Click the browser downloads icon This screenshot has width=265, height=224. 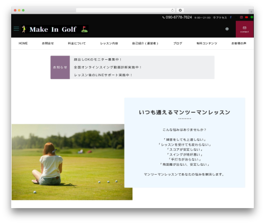180,10
